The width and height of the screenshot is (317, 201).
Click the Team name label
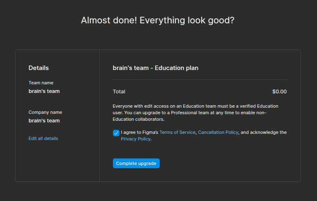coord(41,83)
